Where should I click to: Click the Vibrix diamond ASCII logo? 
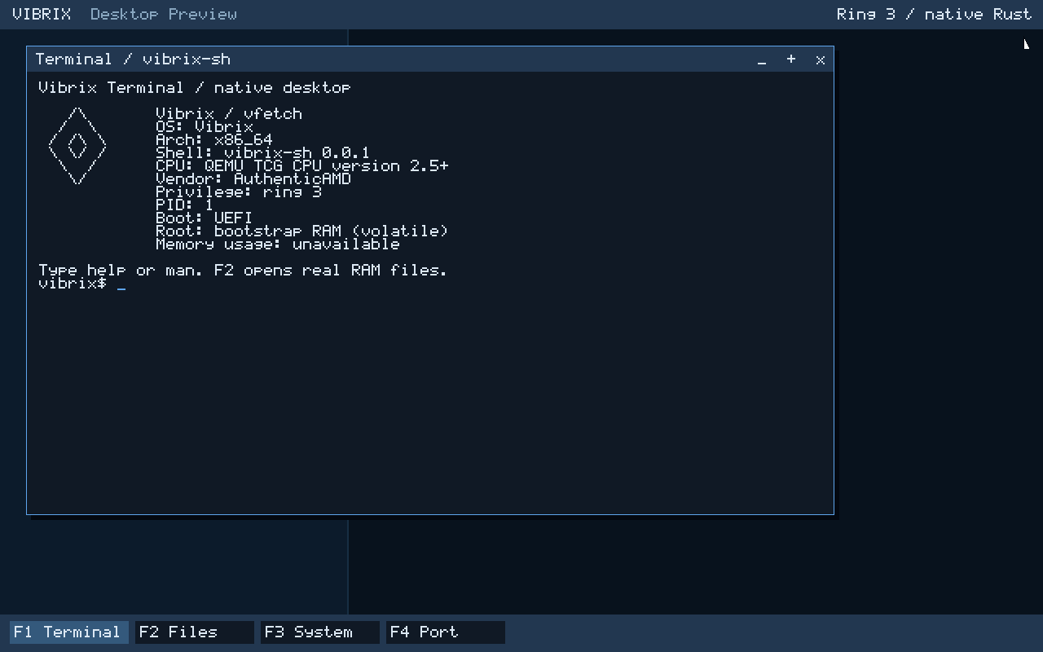click(x=77, y=146)
